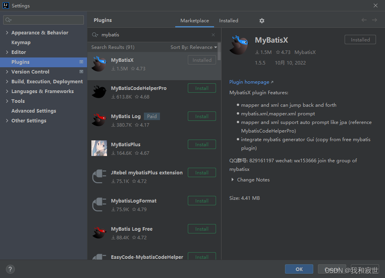Screen dimensions: 385x278
Task: Expand Other Settings group
Action: click(x=7, y=121)
